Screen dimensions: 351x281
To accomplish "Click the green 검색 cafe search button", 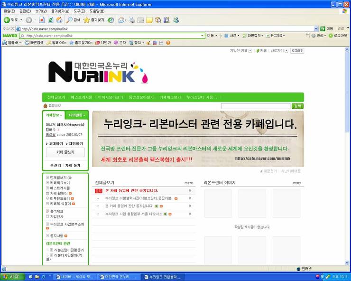I will click(x=298, y=106).
